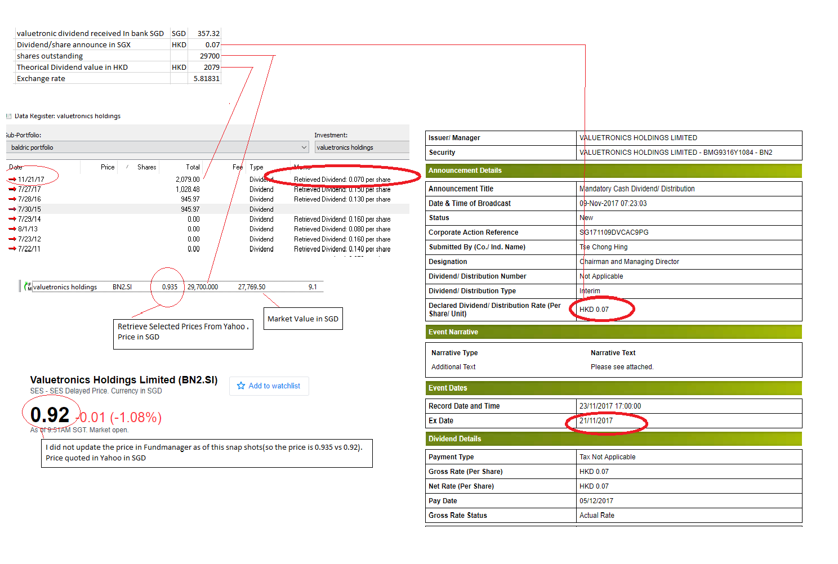Click the red arrow icon for 7/27/17 row
This screenshot has height=564, width=838.
pyautogui.click(x=12, y=189)
